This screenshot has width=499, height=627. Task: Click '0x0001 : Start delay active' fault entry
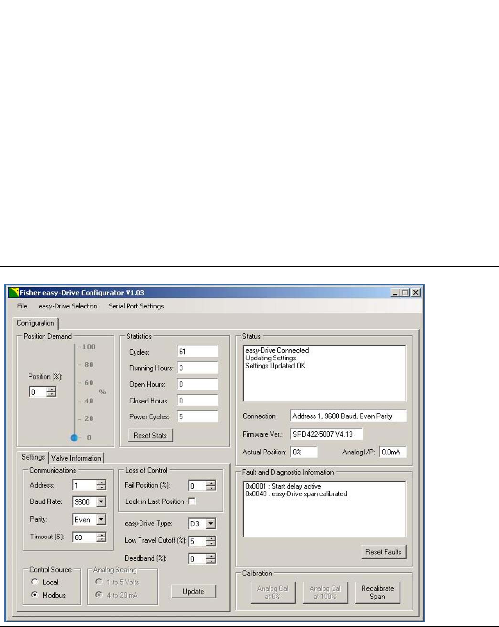pyautogui.click(x=283, y=486)
